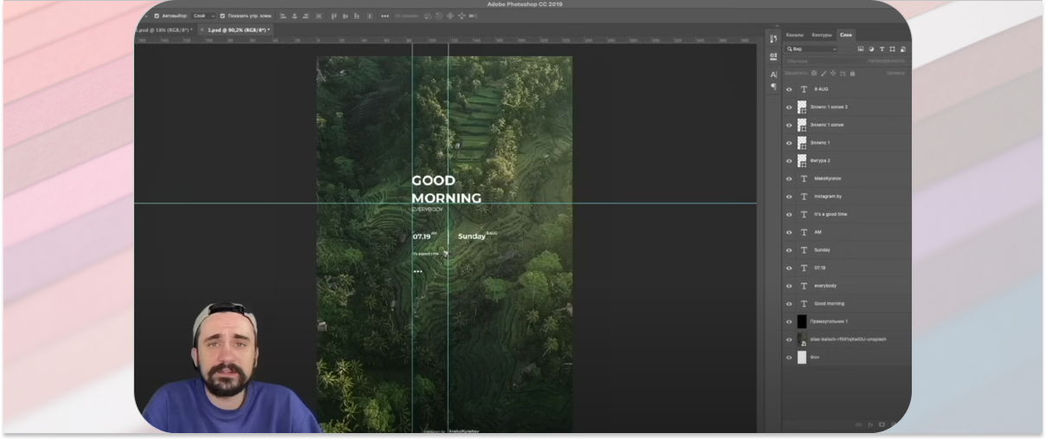The width and height of the screenshot is (1046, 440).
Task: Click the 3D camera video icon
Action: pos(472,16)
